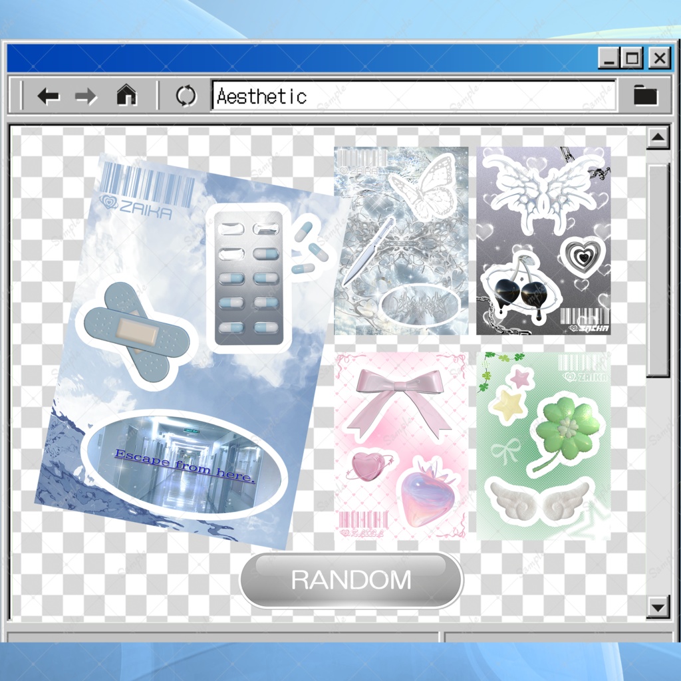
Task: Maximize the window
Action: pos(632,58)
